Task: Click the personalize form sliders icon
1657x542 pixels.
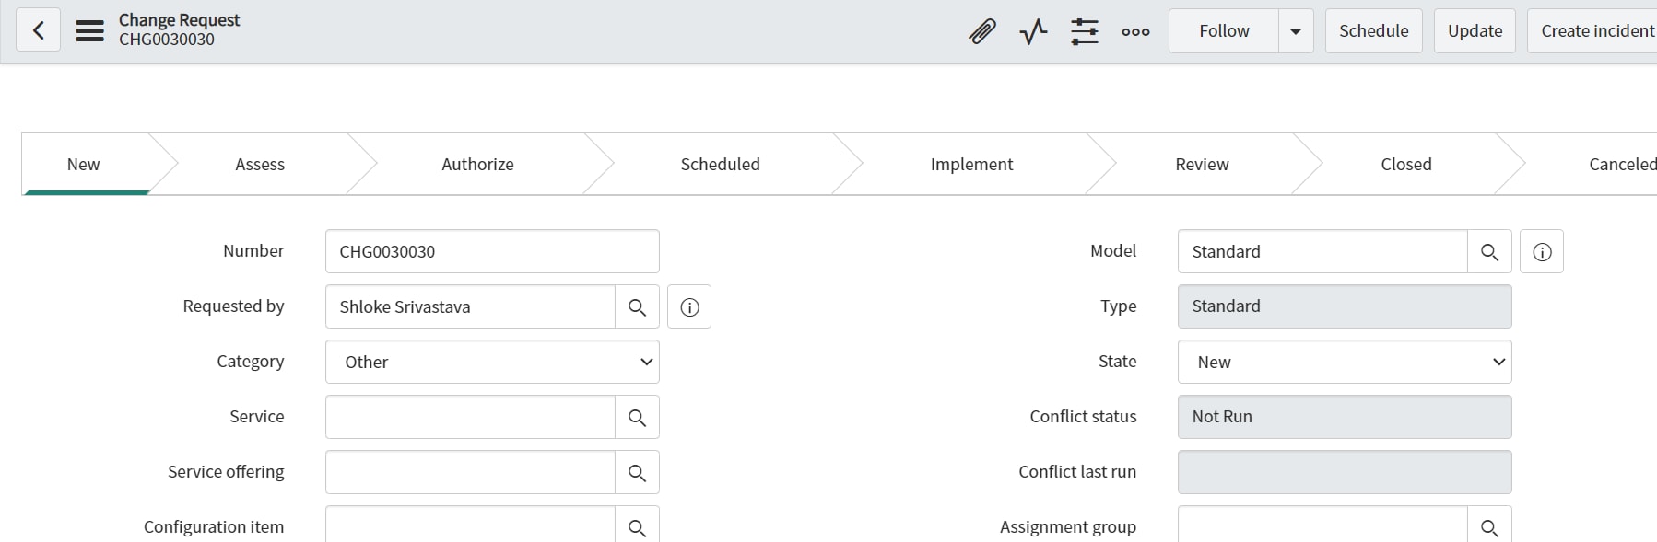Action: tap(1085, 30)
